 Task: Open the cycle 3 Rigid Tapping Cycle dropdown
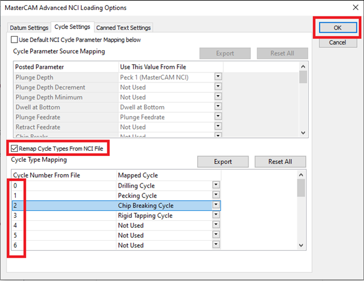216,214
